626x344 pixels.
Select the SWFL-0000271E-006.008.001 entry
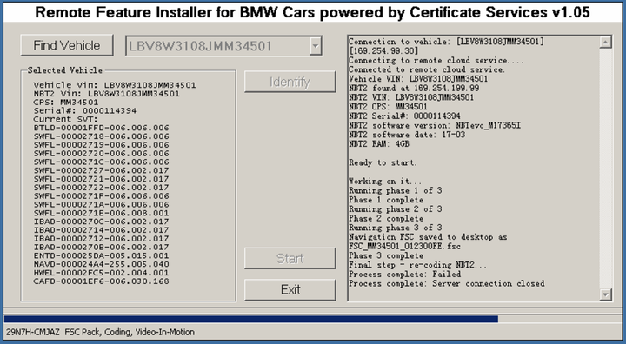(101, 213)
